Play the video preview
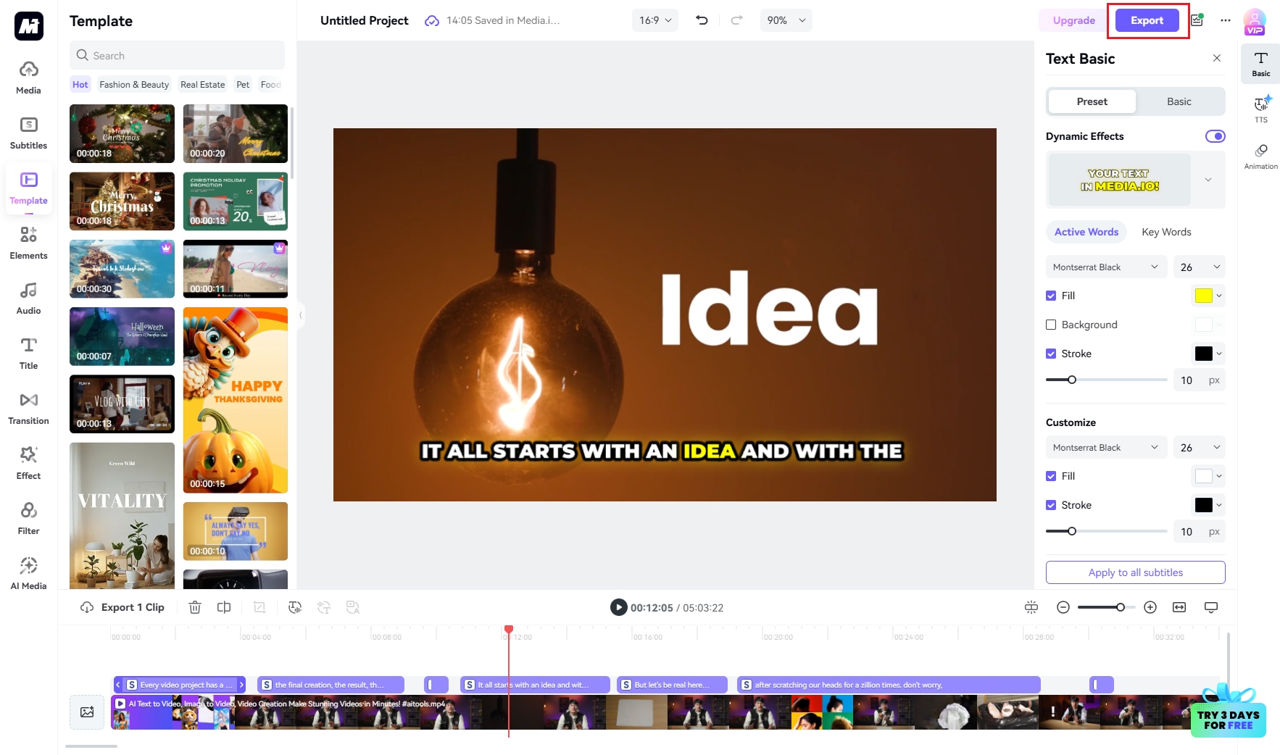This screenshot has height=755, width=1280. tap(618, 607)
